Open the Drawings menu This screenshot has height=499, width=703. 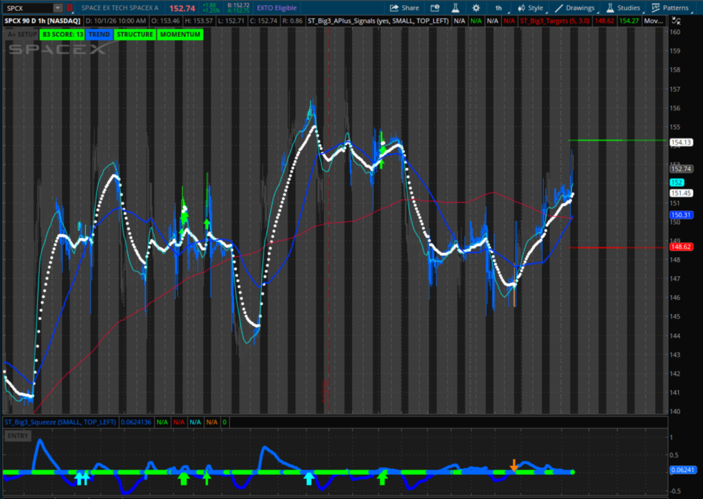[x=575, y=8]
